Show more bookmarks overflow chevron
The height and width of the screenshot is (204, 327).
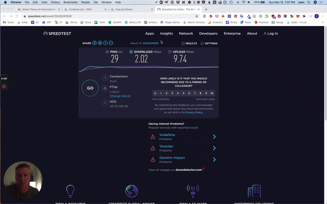point(322,22)
